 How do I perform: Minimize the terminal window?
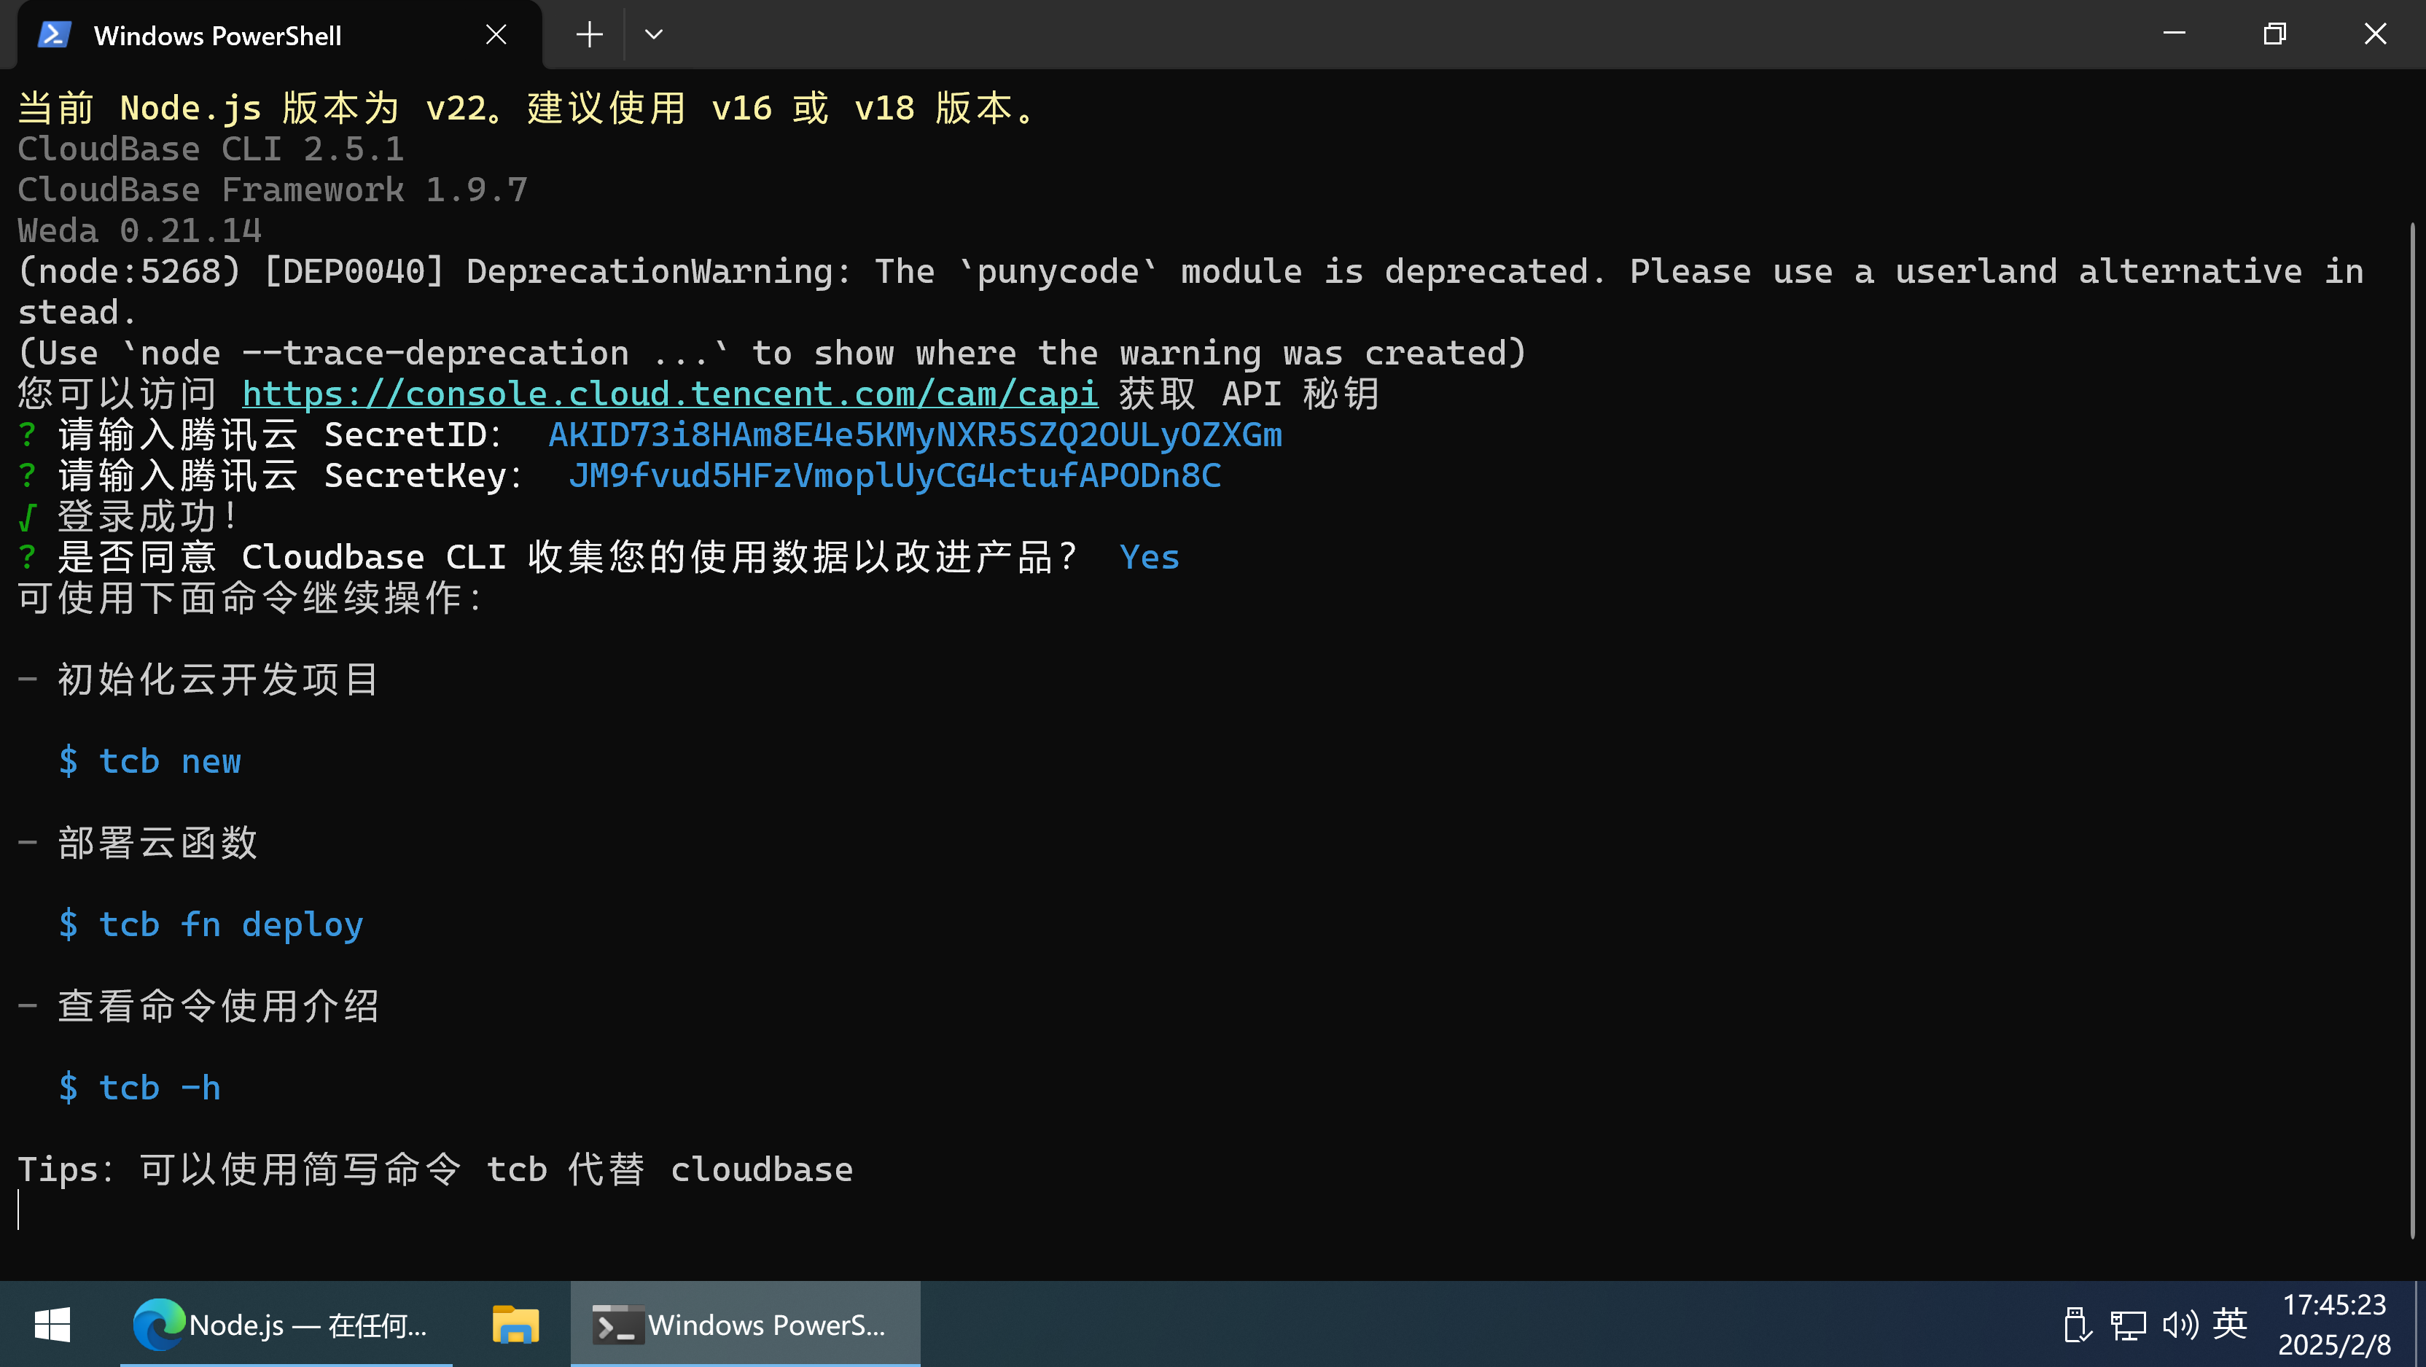tap(2175, 34)
